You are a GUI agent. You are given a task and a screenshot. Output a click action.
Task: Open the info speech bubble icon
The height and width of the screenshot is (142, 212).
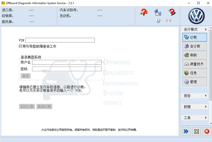coord(158,21)
